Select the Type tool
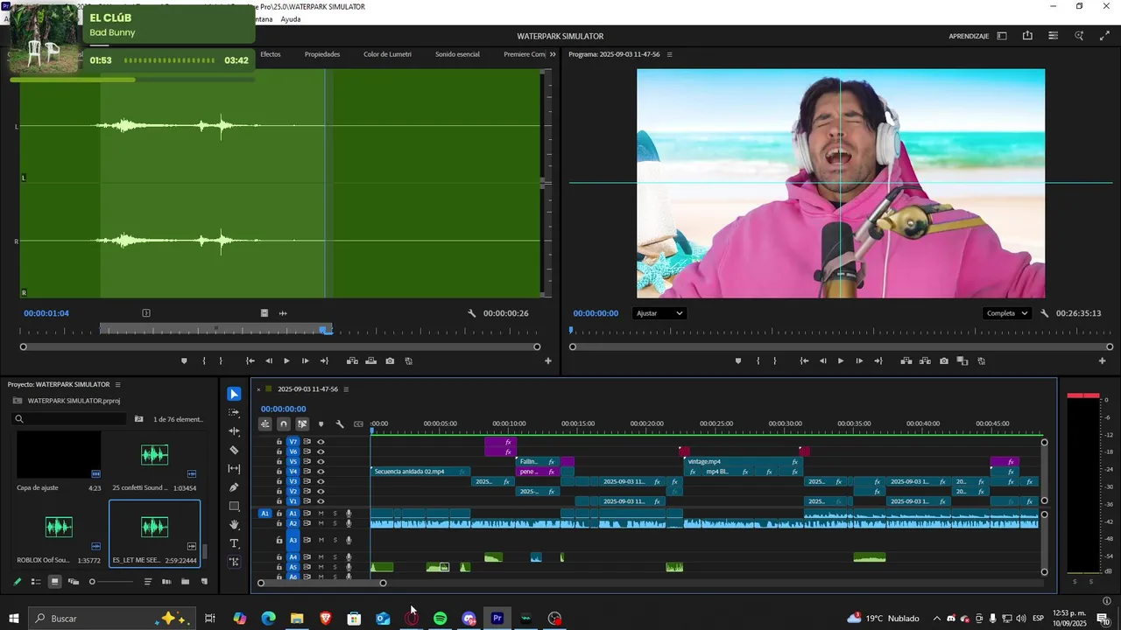1121x630 pixels. (x=234, y=543)
